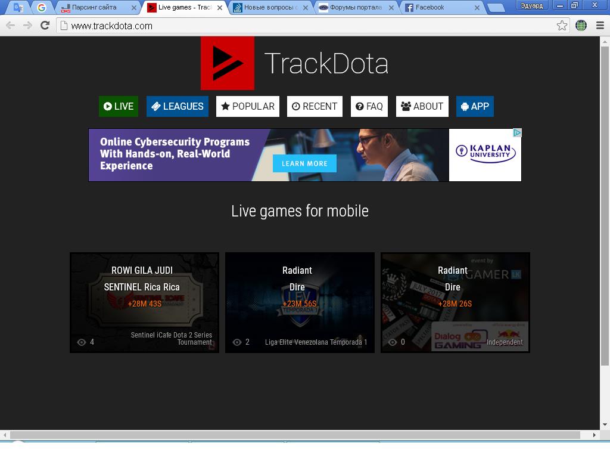610x458 pixels.
Task: Click the Kaplan University logo
Action: 485,153
